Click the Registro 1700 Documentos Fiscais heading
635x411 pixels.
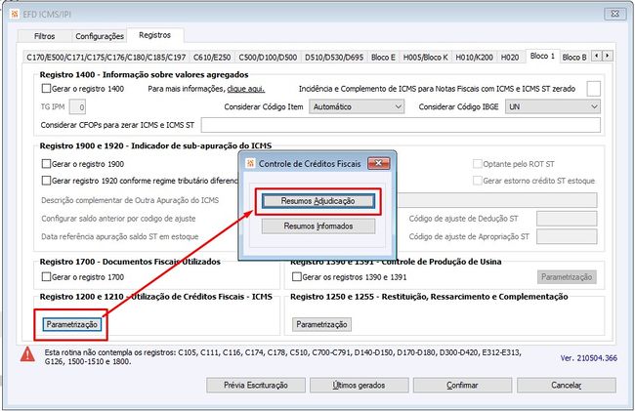pos(130,262)
